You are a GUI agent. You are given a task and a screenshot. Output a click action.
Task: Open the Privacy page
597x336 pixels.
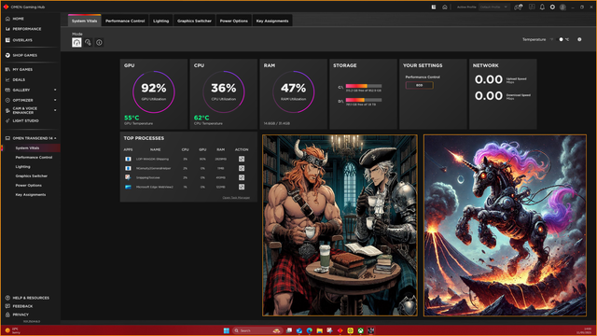(x=17, y=315)
